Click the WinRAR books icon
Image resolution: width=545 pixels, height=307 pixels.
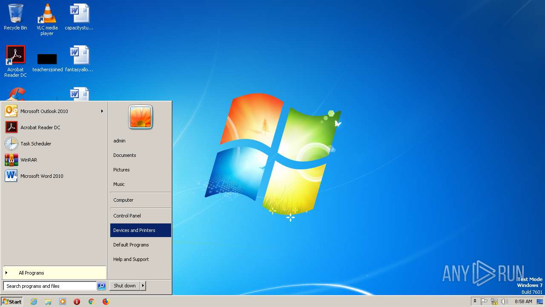pos(11,160)
